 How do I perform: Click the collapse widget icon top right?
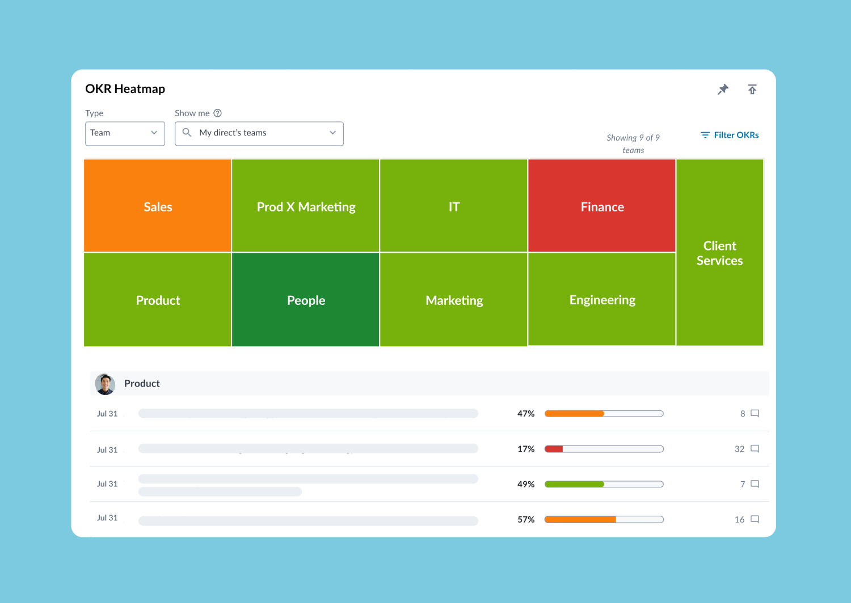[752, 89]
